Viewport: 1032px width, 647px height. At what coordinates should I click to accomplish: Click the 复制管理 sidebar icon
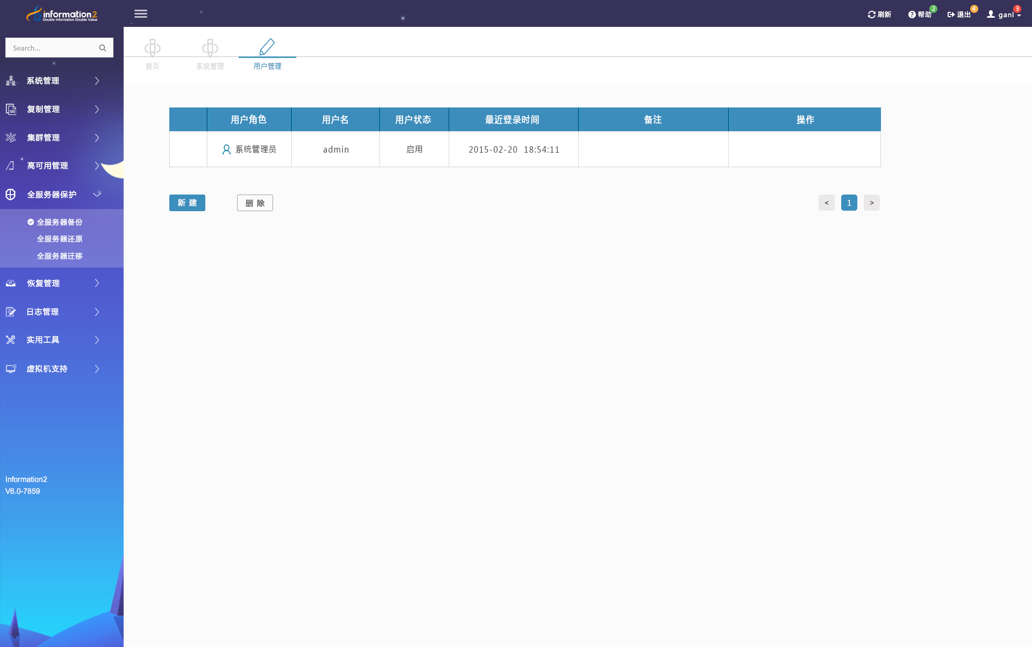(11, 109)
